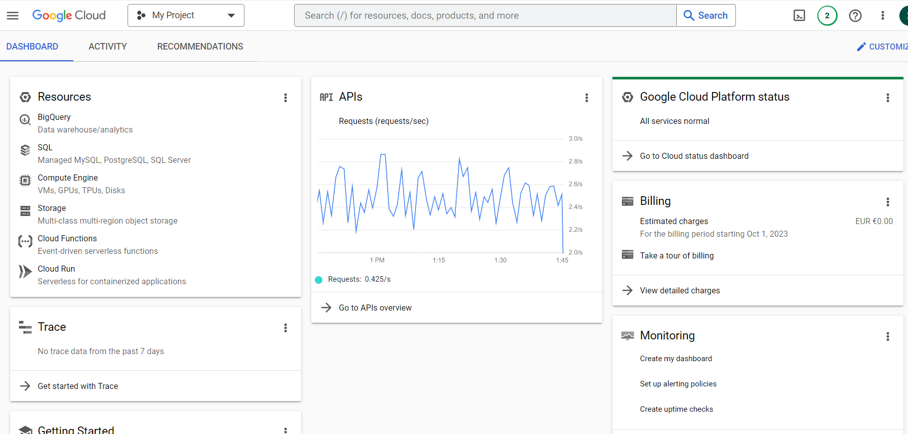This screenshot has width=908, height=434.
Task: Click the EUR €0.00 estimated charges value
Action: click(x=874, y=221)
